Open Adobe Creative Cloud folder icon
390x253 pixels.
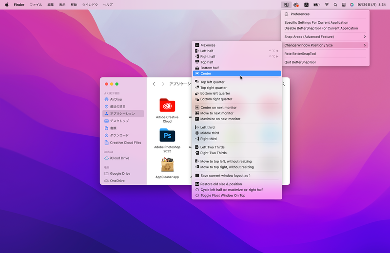(x=167, y=105)
